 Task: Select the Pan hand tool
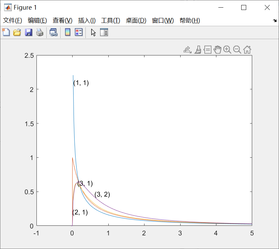pyautogui.click(x=217, y=50)
